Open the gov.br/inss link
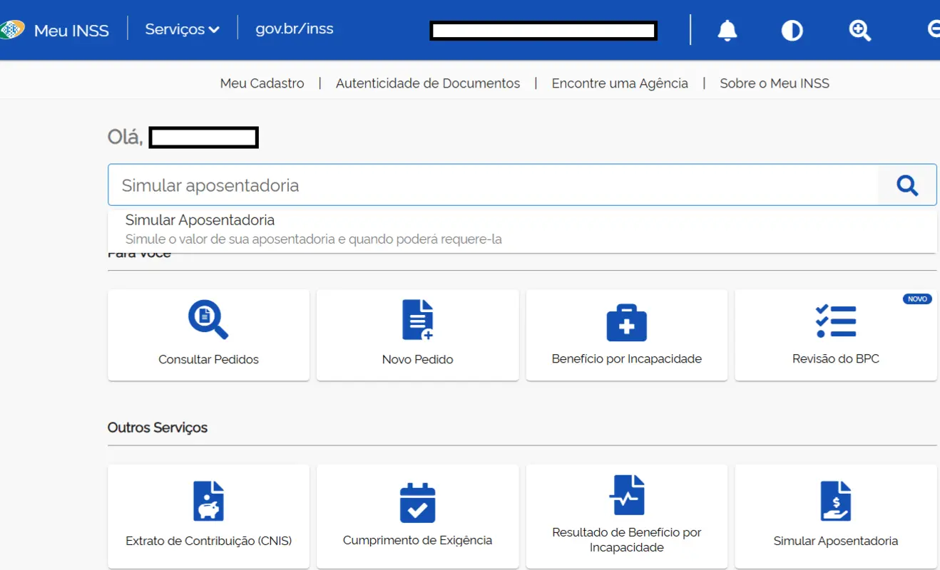 click(295, 29)
